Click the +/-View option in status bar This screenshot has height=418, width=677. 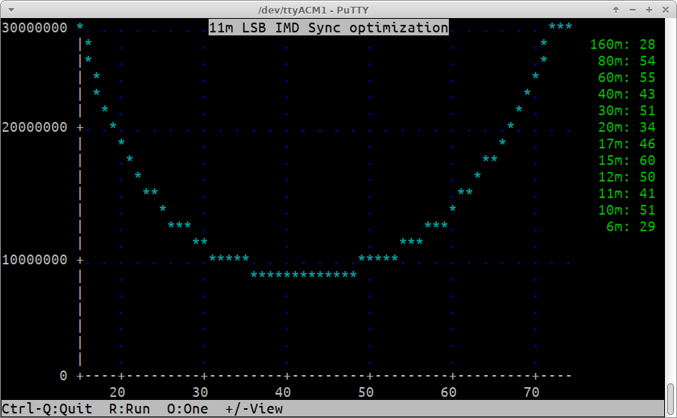click(254, 409)
